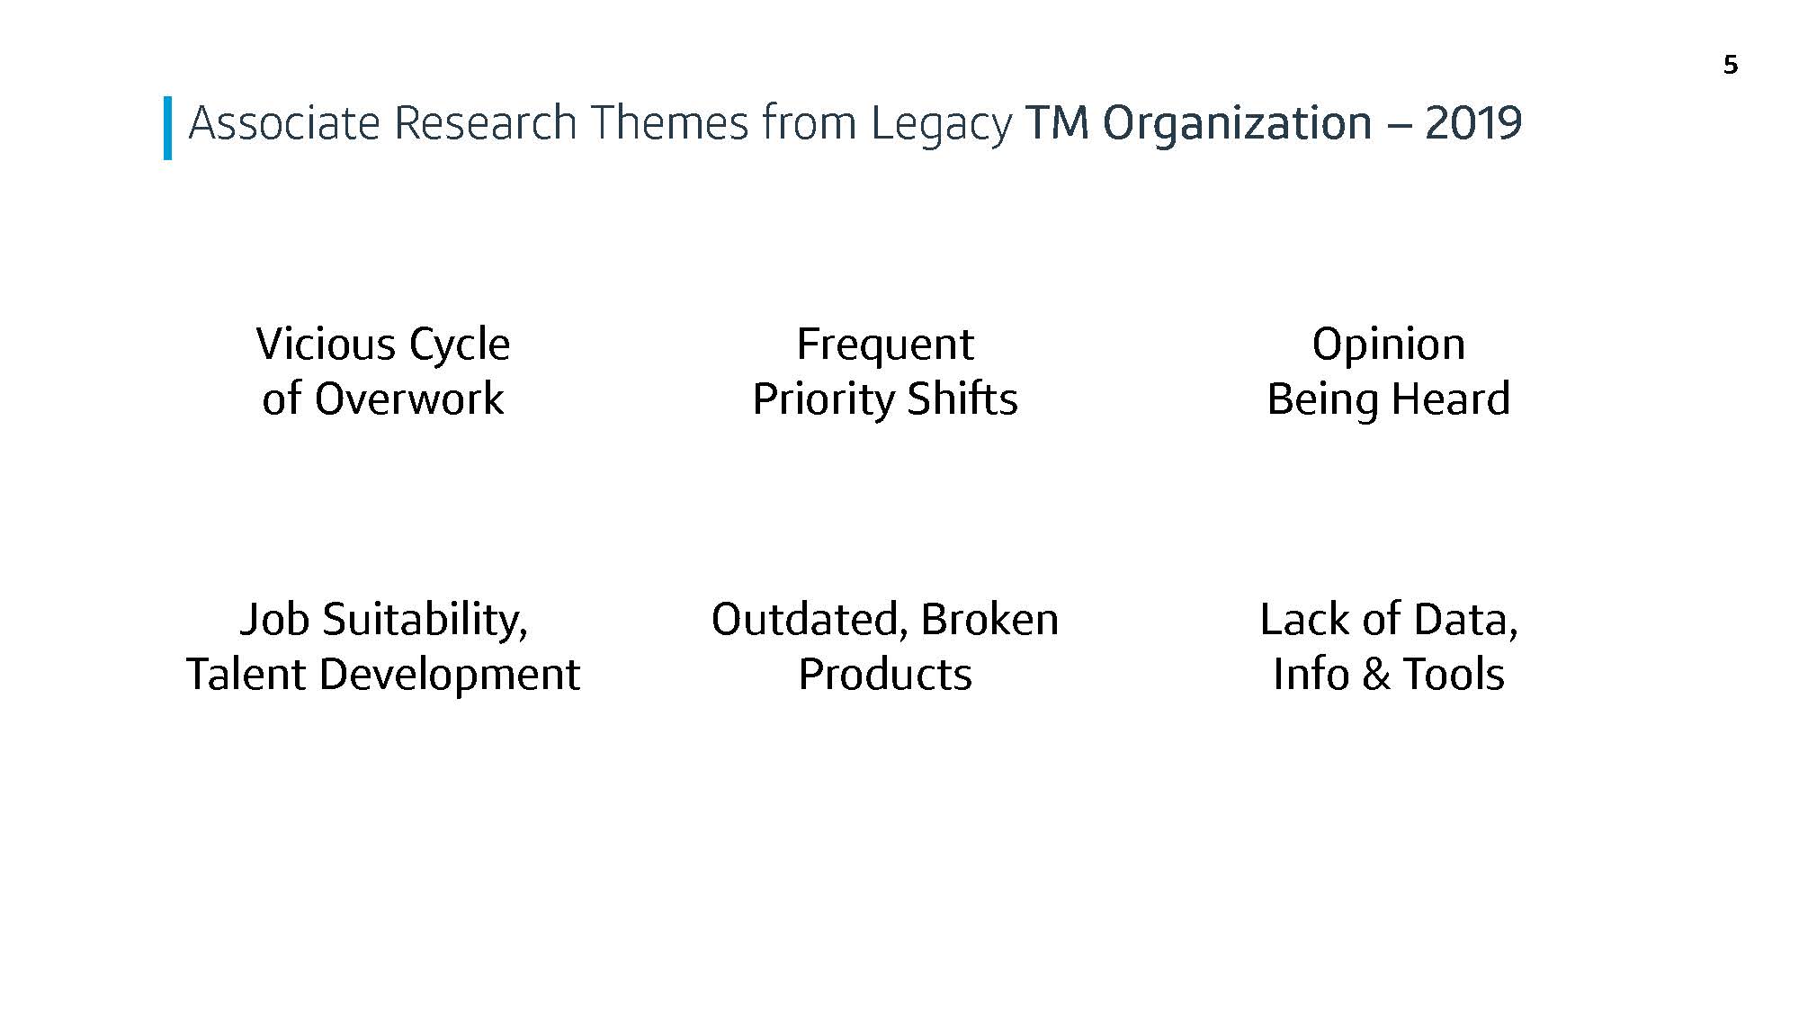Click the word "Products"
This screenshot has height=1012, width=1799.
(x=885, y=675)
